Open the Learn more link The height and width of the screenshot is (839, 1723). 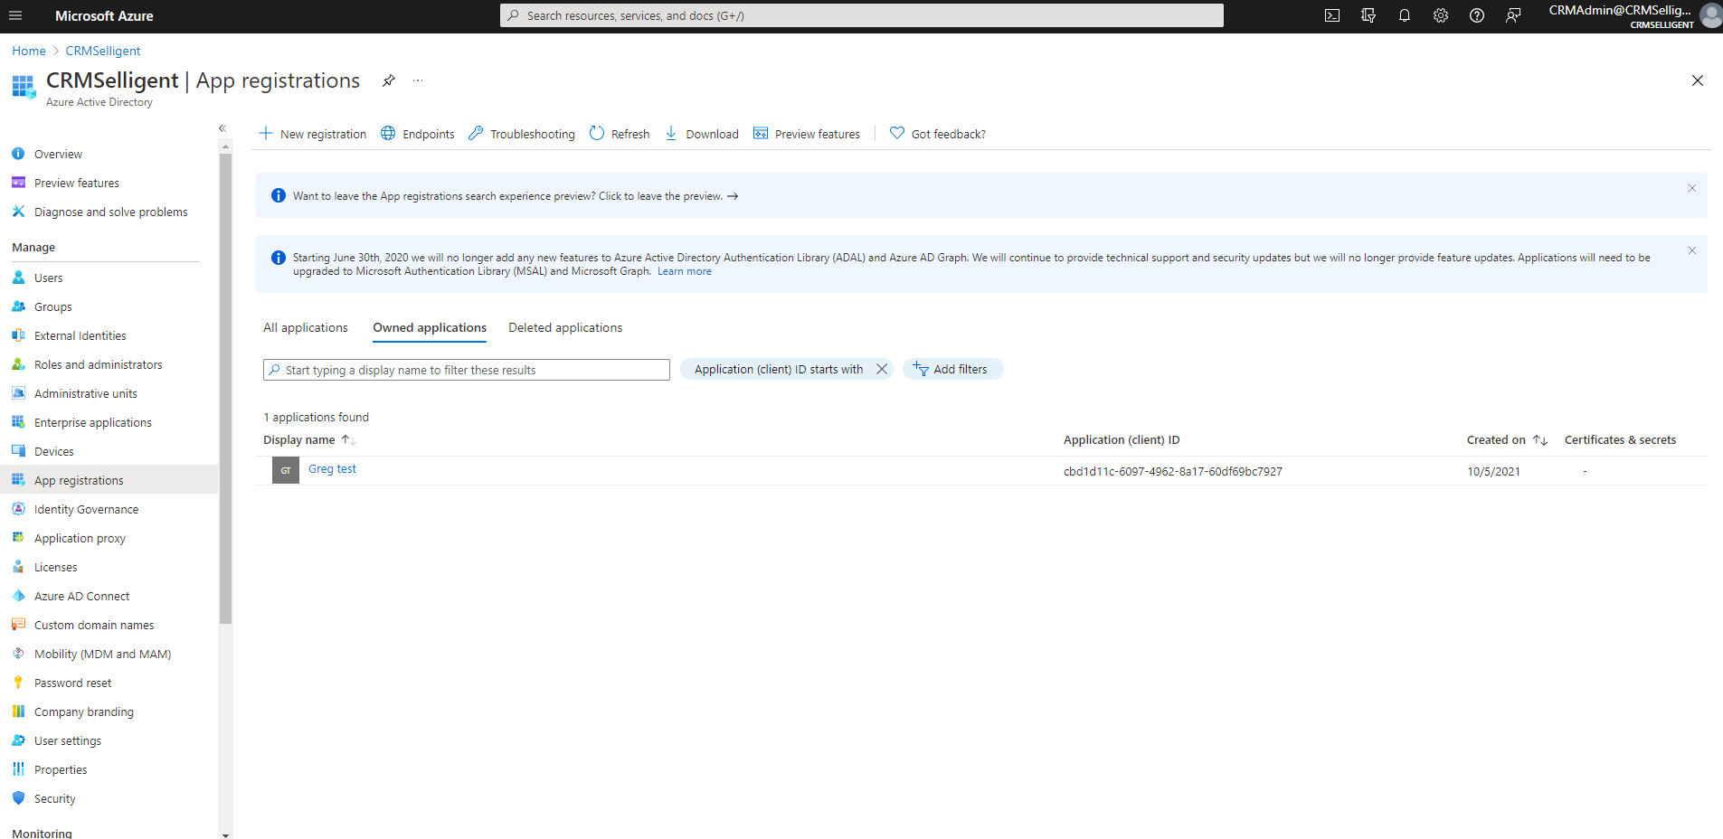tap(684, 271)
